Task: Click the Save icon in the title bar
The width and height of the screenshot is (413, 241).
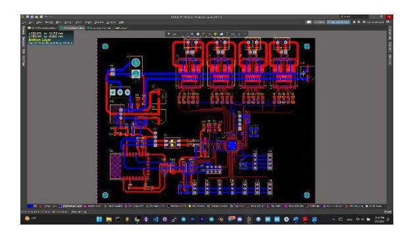Action: [28, 17]
